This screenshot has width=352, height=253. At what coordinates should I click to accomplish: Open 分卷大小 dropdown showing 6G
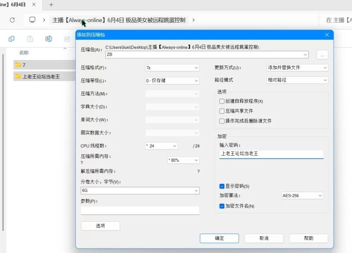pyautogui.click(x=140, y=190)
